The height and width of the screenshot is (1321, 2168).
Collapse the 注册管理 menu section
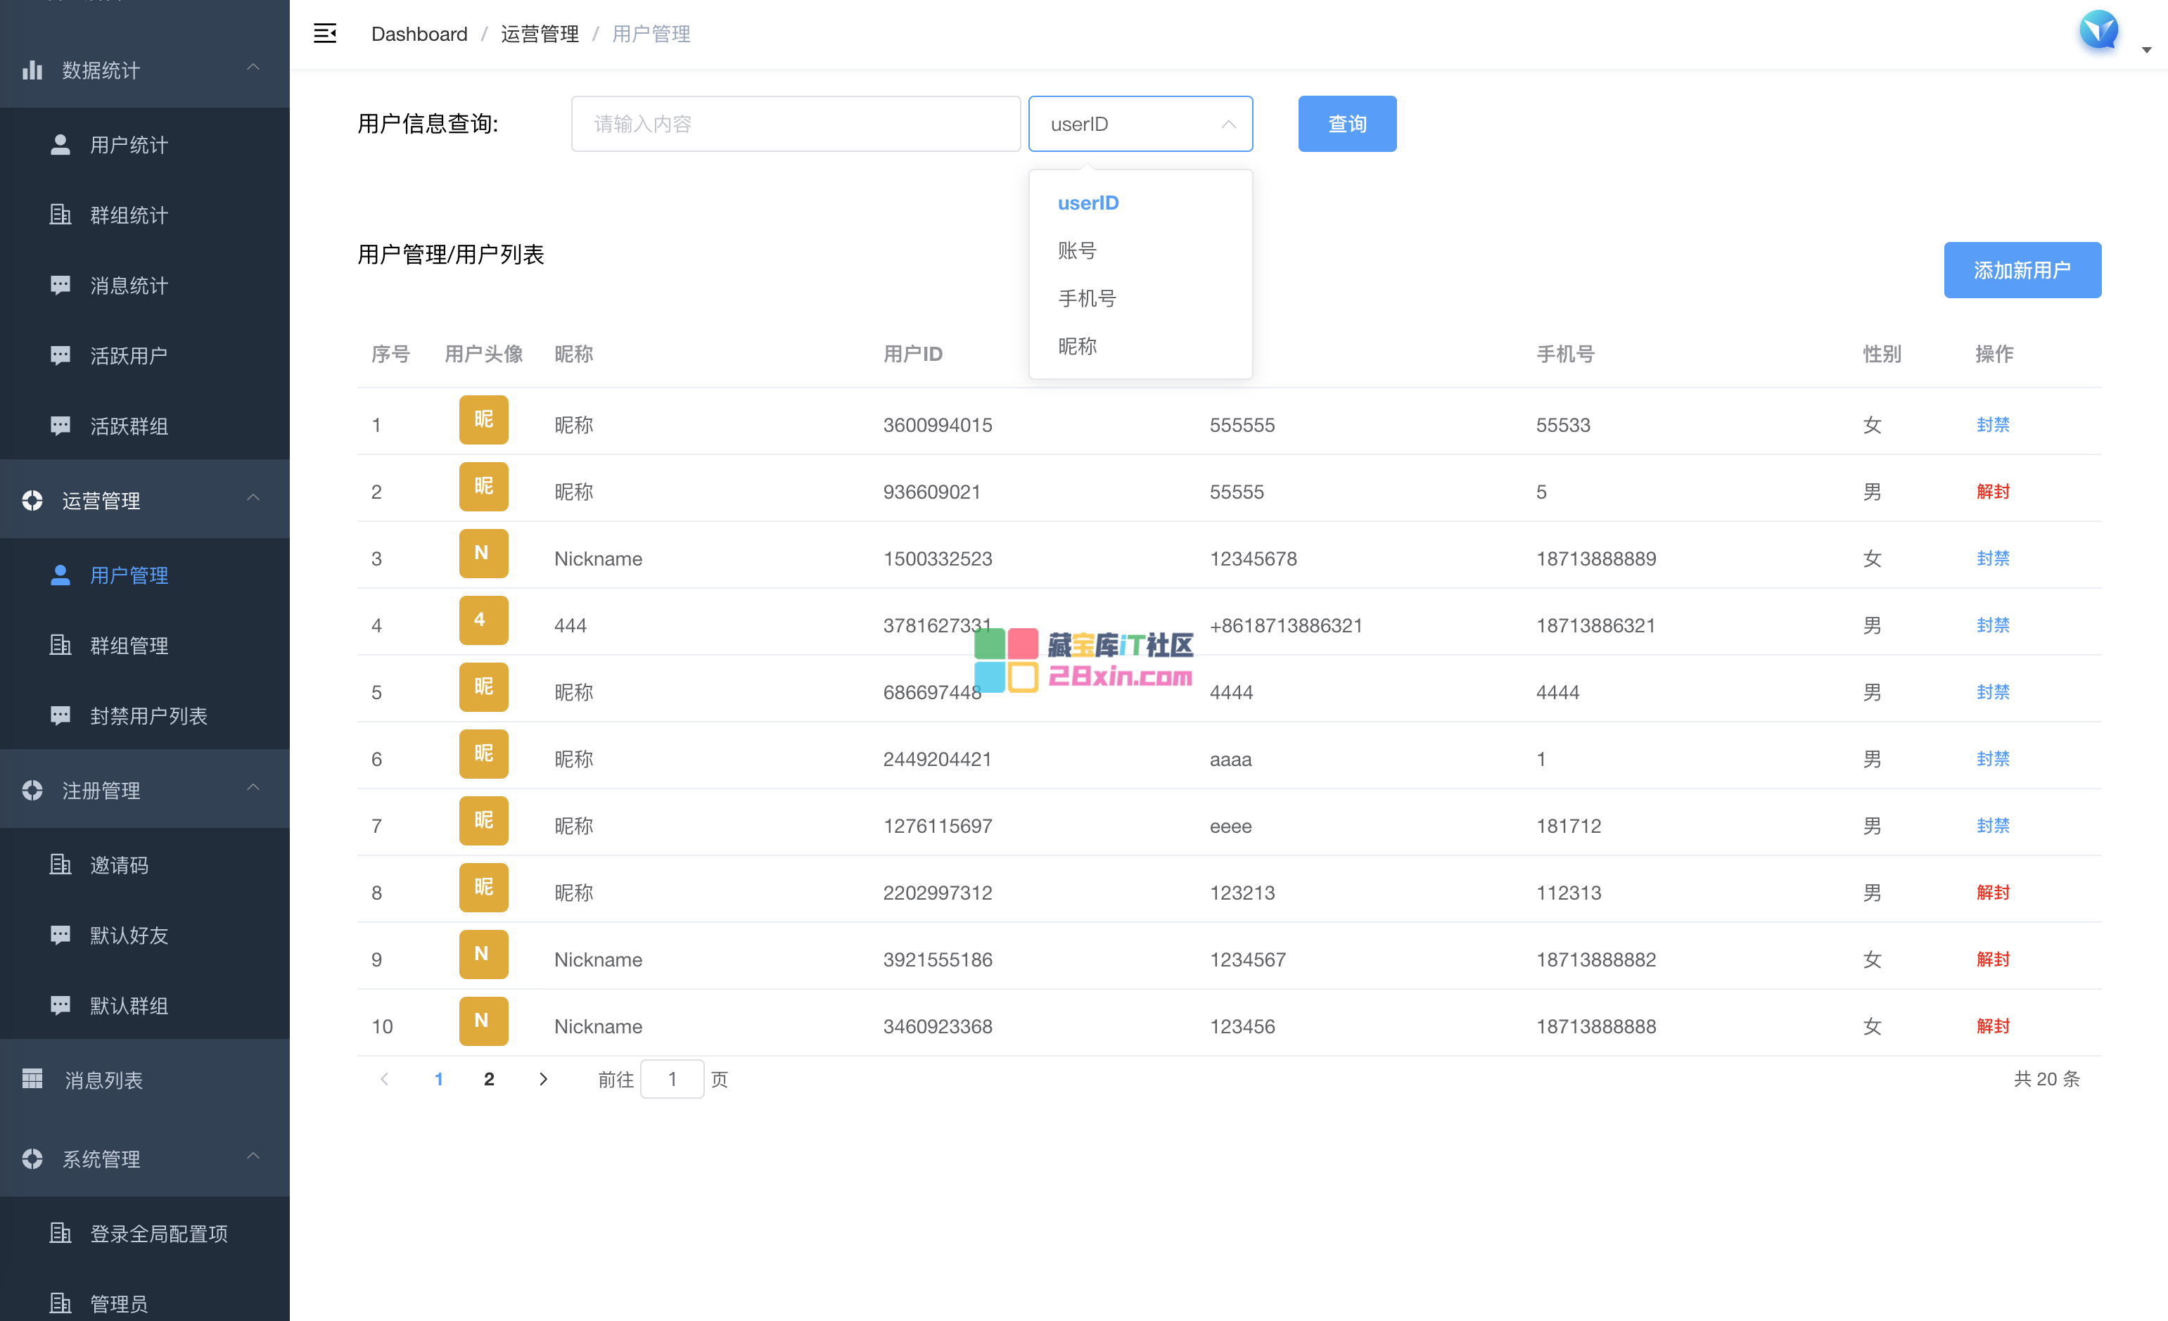click(253, 788)
